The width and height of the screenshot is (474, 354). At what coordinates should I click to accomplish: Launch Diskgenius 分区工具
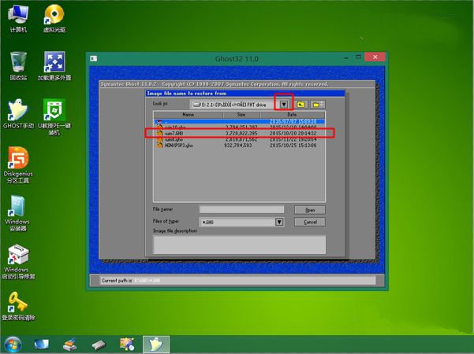click(x=18, y=165)
